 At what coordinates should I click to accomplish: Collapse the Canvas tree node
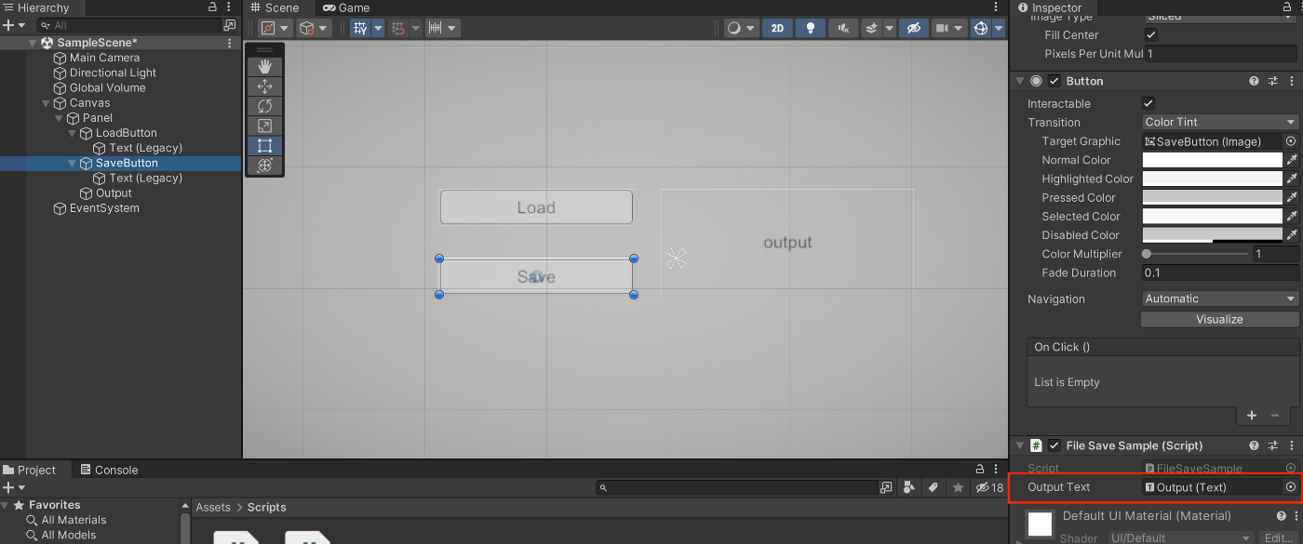coord(47,103)
